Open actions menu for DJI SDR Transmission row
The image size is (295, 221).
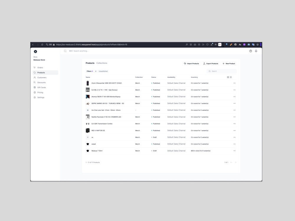(x=235, y=124)
